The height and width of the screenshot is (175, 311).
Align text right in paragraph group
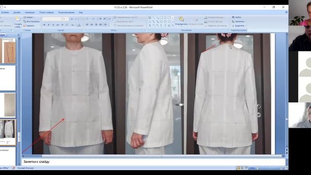(96, 25)
